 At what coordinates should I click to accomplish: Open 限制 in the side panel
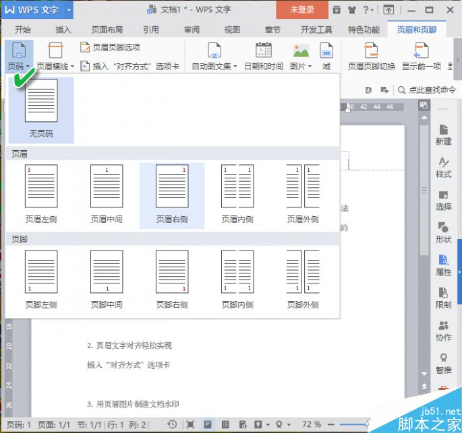coord(443,298)
